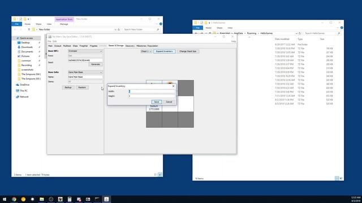
Task: Refresh the New folder window
Action: click(x=119, y=29)
